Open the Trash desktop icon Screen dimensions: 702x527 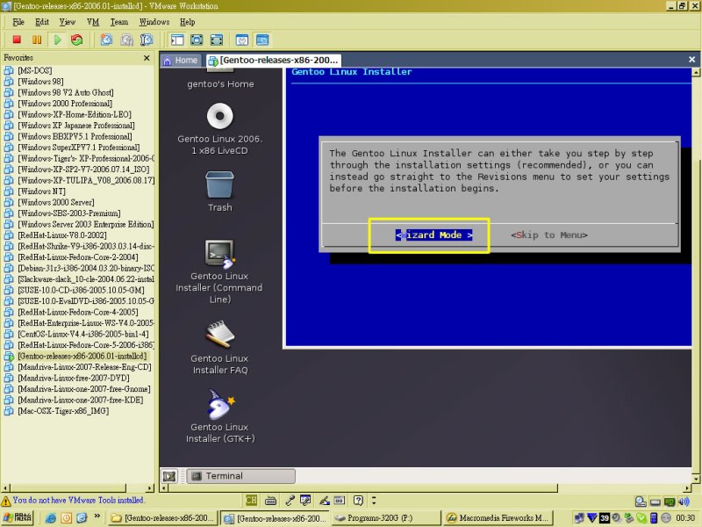[220, 191]
